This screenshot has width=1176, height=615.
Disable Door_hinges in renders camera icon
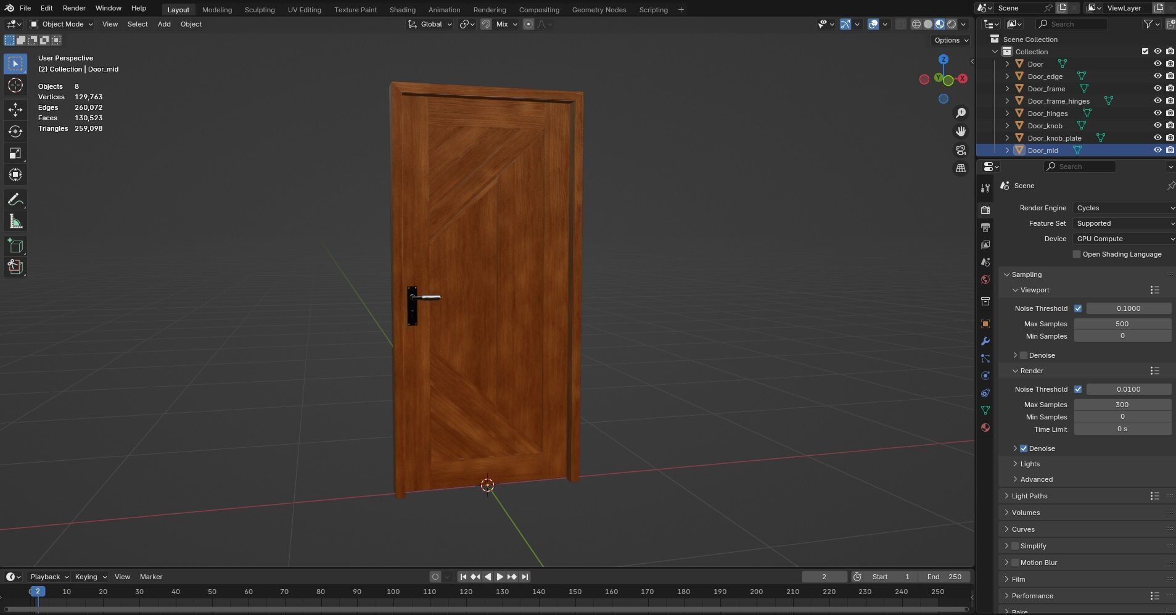coord(1170,113)
